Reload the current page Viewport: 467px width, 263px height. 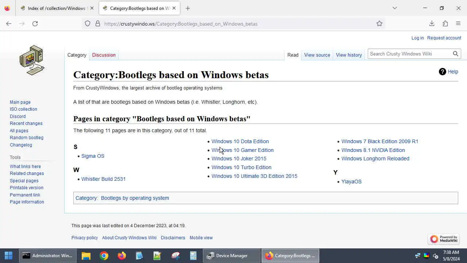point(35,24)
